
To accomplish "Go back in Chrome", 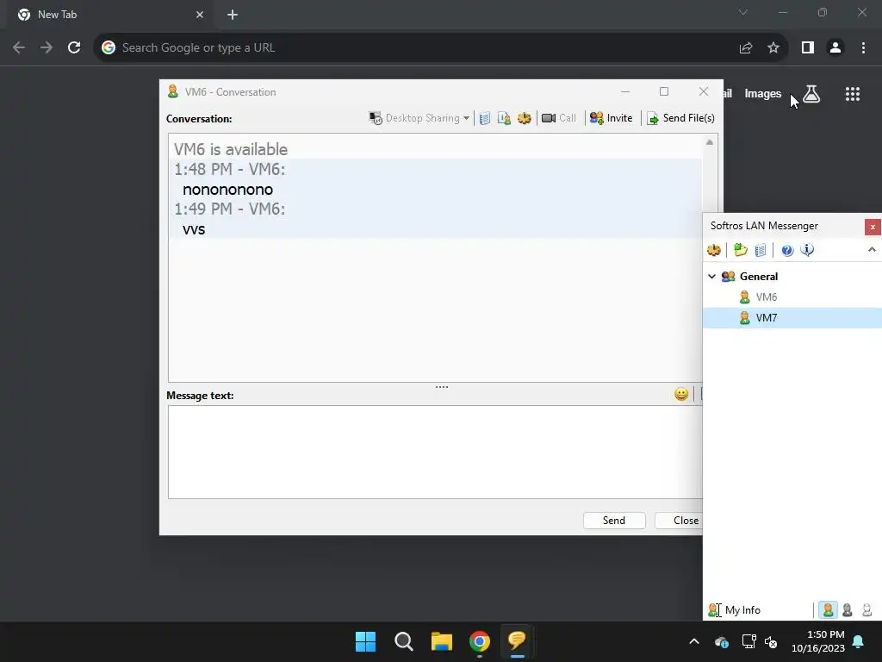I will 19,48.
